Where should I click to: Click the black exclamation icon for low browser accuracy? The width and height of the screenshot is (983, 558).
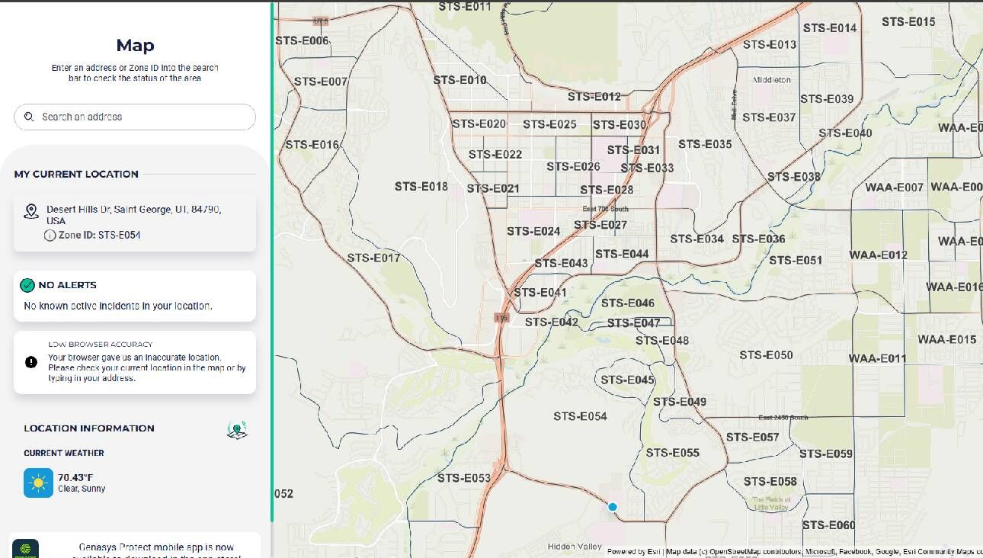coord(31,362)
